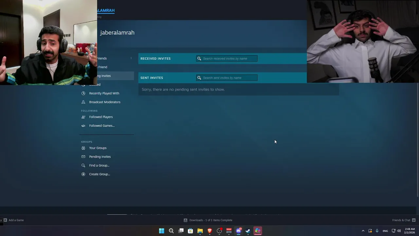Click Your Groups icon

[x=83, y=148]
